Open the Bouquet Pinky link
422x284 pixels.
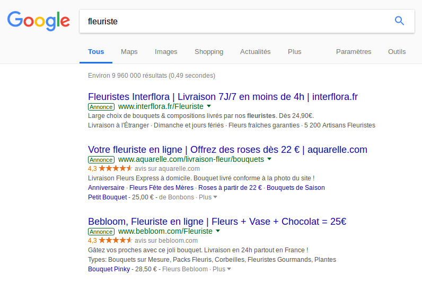[x=108, y=269]
